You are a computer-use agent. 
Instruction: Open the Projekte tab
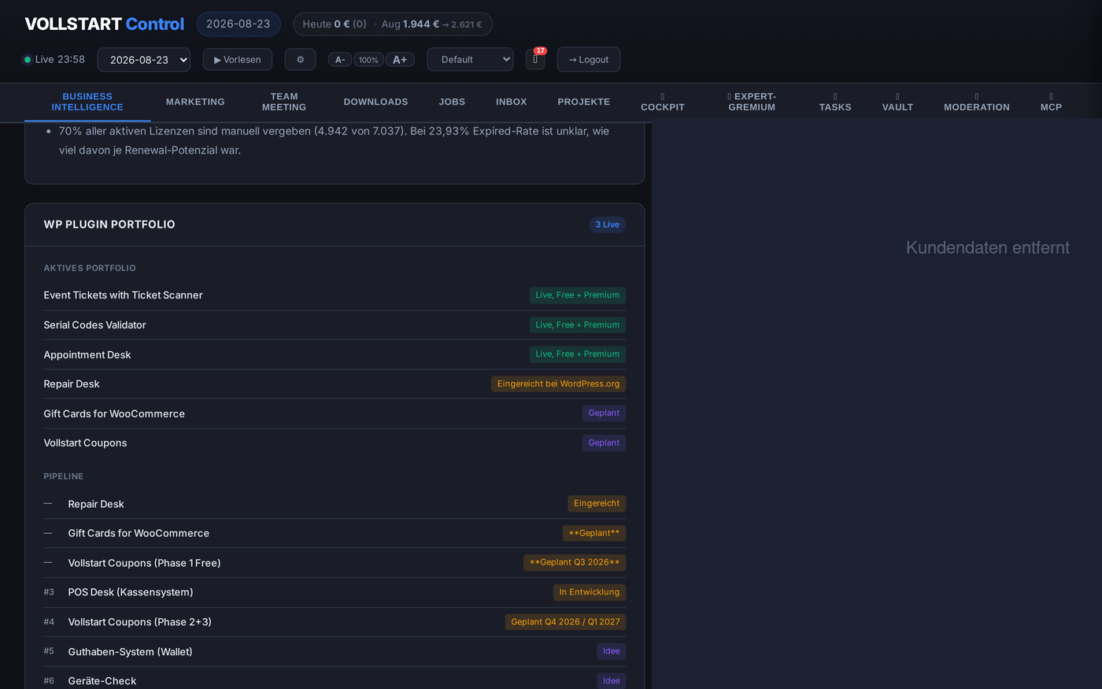point(584,102)
